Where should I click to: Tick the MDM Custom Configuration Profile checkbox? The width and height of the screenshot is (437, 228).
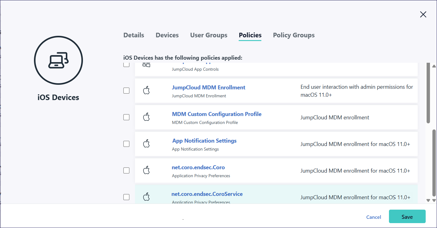coord(126,117)
